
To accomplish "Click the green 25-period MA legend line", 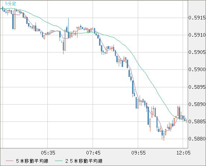I will click(58, 161).
